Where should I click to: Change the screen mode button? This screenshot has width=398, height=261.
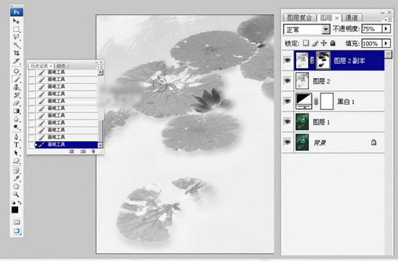[x=17, y=231]
